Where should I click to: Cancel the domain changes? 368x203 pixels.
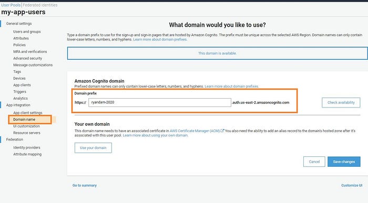pyautogui.click(x=314, y=162)
